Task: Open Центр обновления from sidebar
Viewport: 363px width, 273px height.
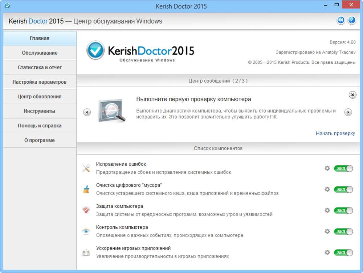Action: [40, 97]
